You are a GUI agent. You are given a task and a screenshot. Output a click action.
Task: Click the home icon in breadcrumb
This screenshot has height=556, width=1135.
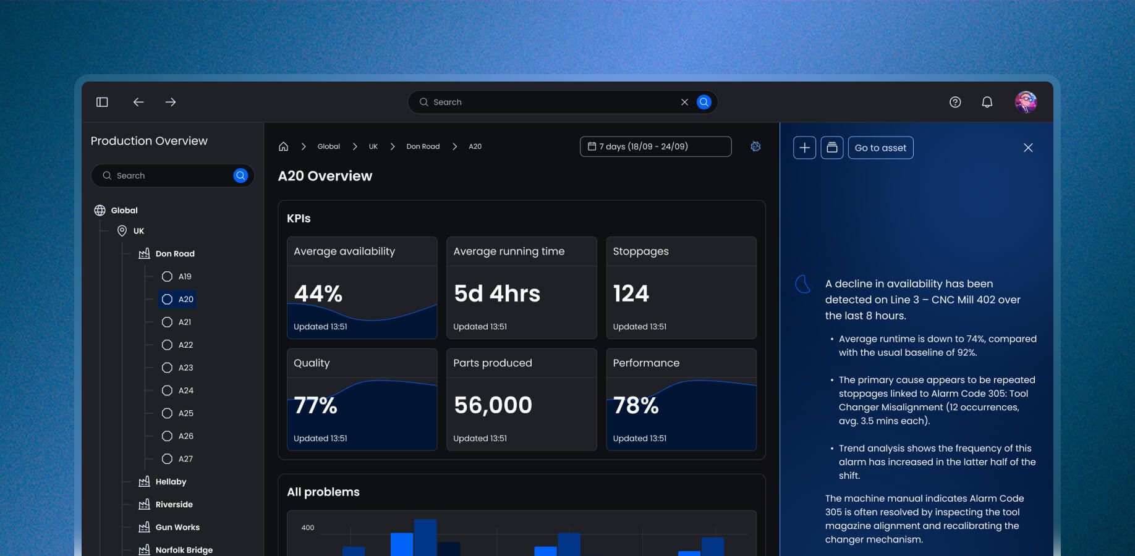point(283,146)
